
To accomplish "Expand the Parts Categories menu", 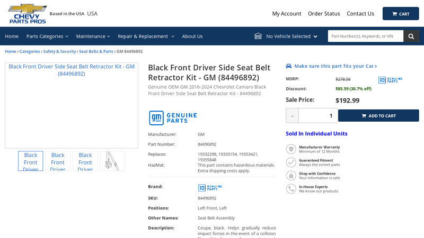I will coord(47,36).
